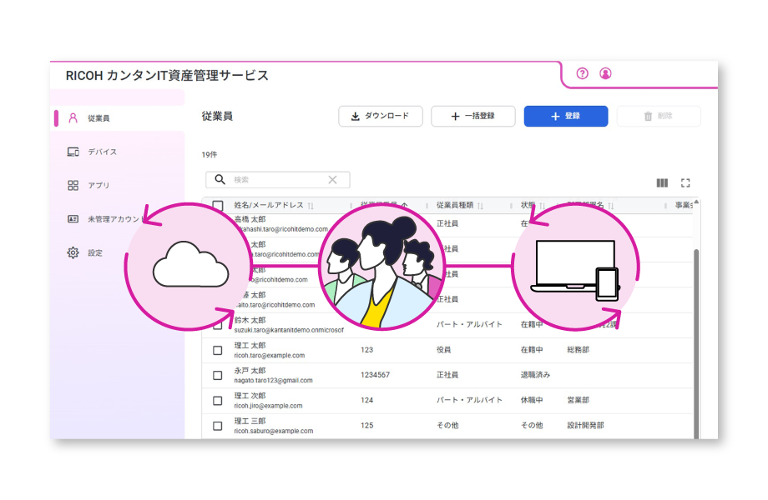Sort by 従業員種類 column header

click(x=455, y=206)
